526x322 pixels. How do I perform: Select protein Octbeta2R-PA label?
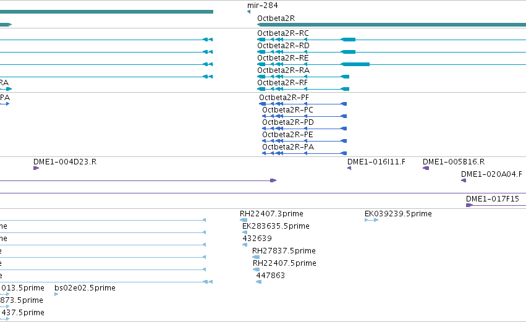(x=288, y=147)
